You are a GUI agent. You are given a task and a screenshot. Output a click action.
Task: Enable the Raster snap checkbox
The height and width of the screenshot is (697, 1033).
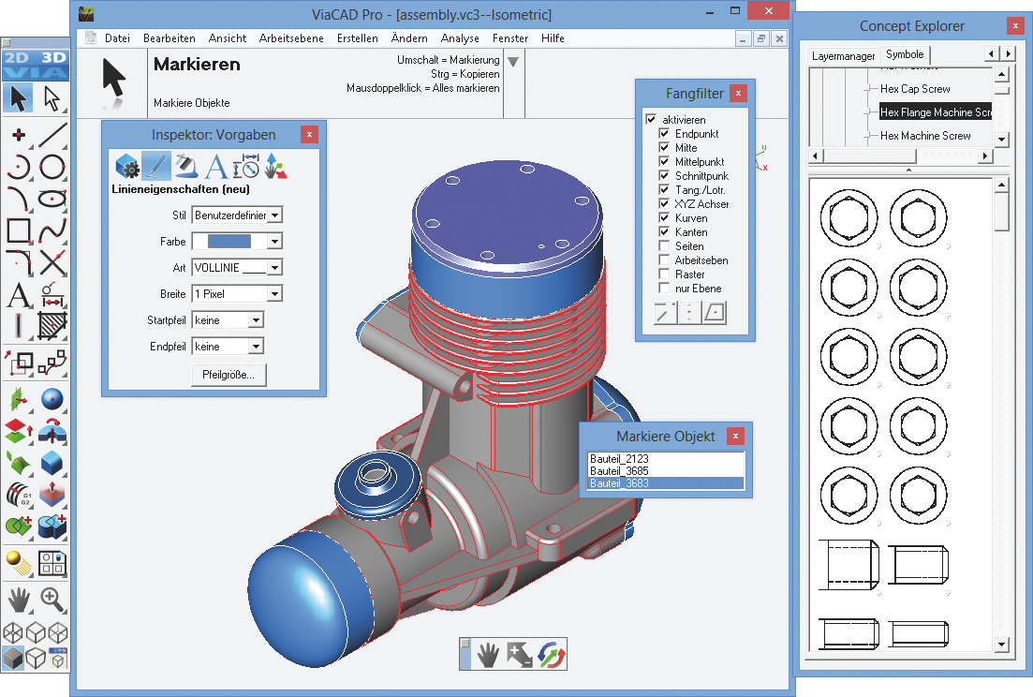(664, 274)
